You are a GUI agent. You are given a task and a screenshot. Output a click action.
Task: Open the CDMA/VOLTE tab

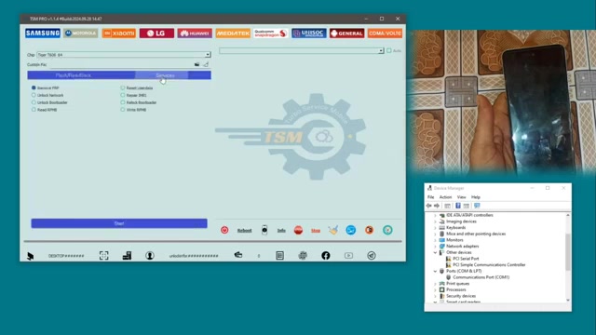click(385, 33)
